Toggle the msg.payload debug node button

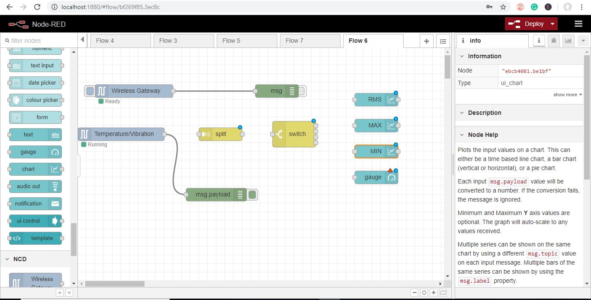[252, 195]
